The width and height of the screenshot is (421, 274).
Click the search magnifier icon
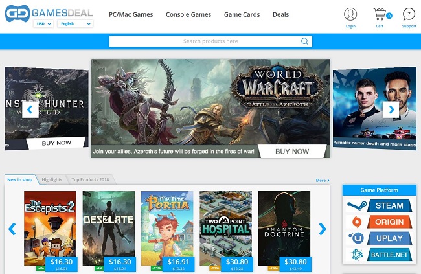click(x=304, y=41)
